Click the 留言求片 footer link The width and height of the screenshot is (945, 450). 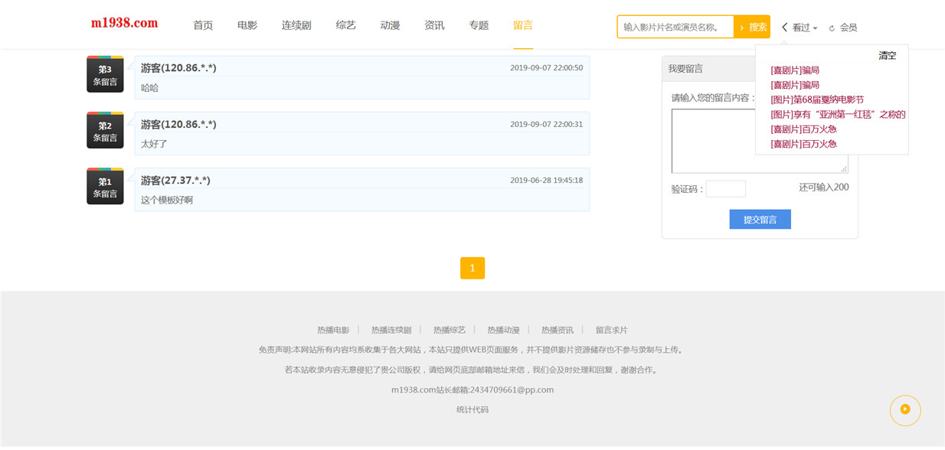click(612, 331)
